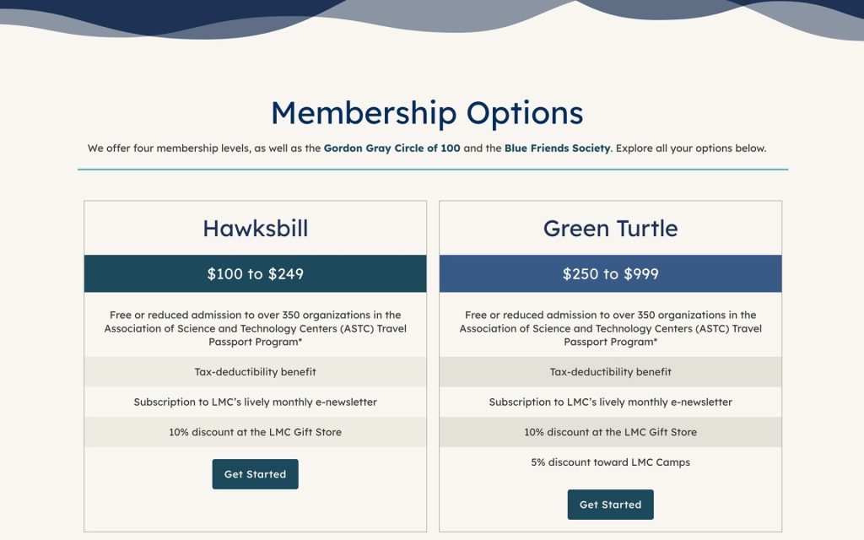The width and height of the screenshot is (864, 540).
Task: Select the $250 to $999 price banner
Action: tap(611, 273)
